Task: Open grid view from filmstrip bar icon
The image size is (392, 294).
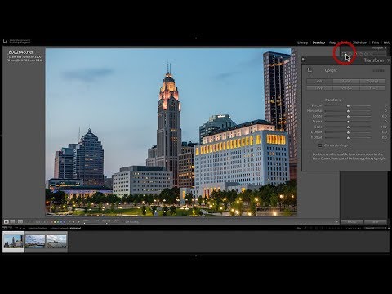Action: 16,228
